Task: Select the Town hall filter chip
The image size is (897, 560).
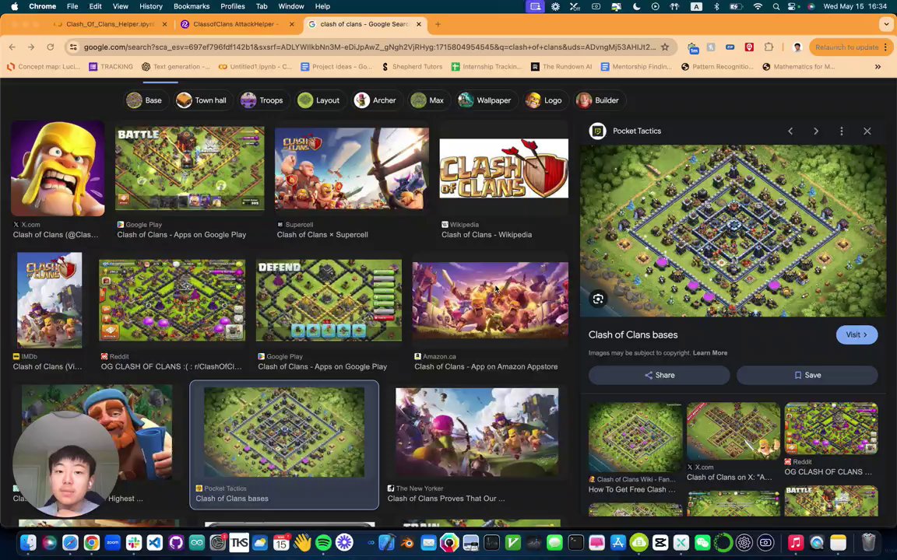Action: click(202, 100)
